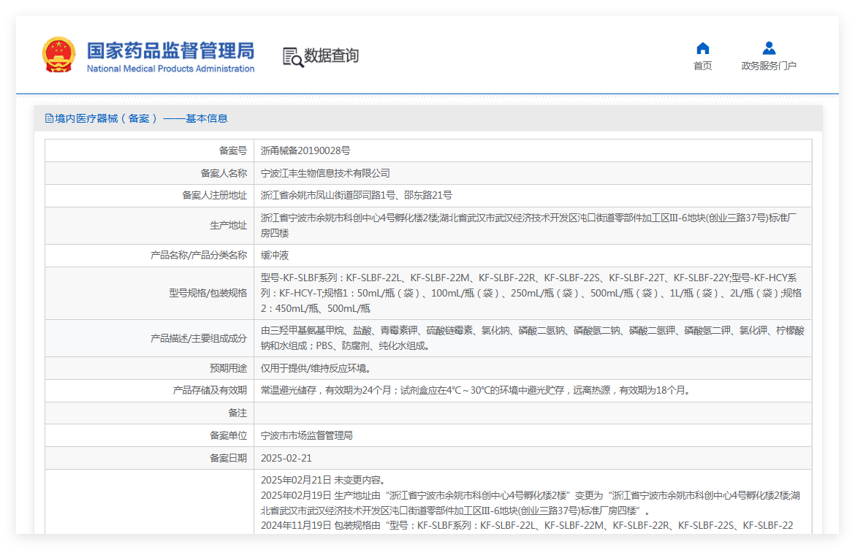855x550 pixels.
Task: Click National Medical Products Administration text
Action: (171, 69)
